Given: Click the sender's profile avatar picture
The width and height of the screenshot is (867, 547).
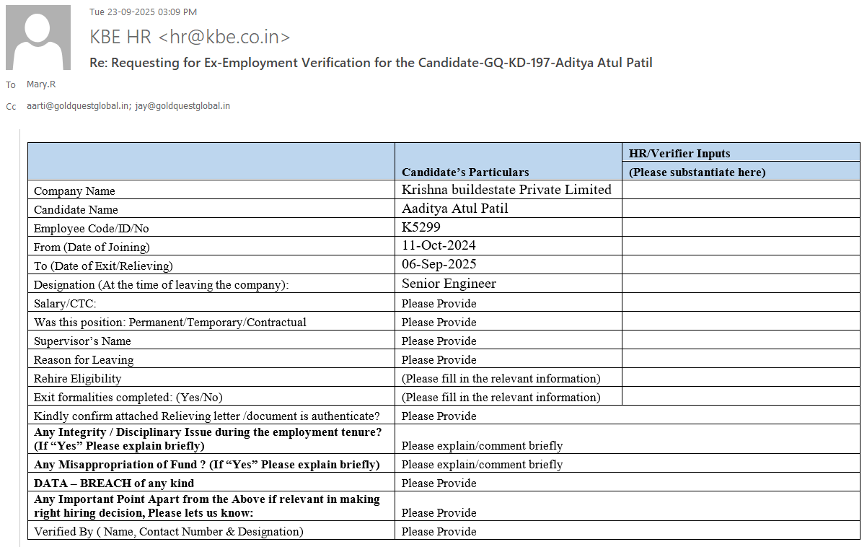Looking at the screenshot, I should click(x=38, y=38).
